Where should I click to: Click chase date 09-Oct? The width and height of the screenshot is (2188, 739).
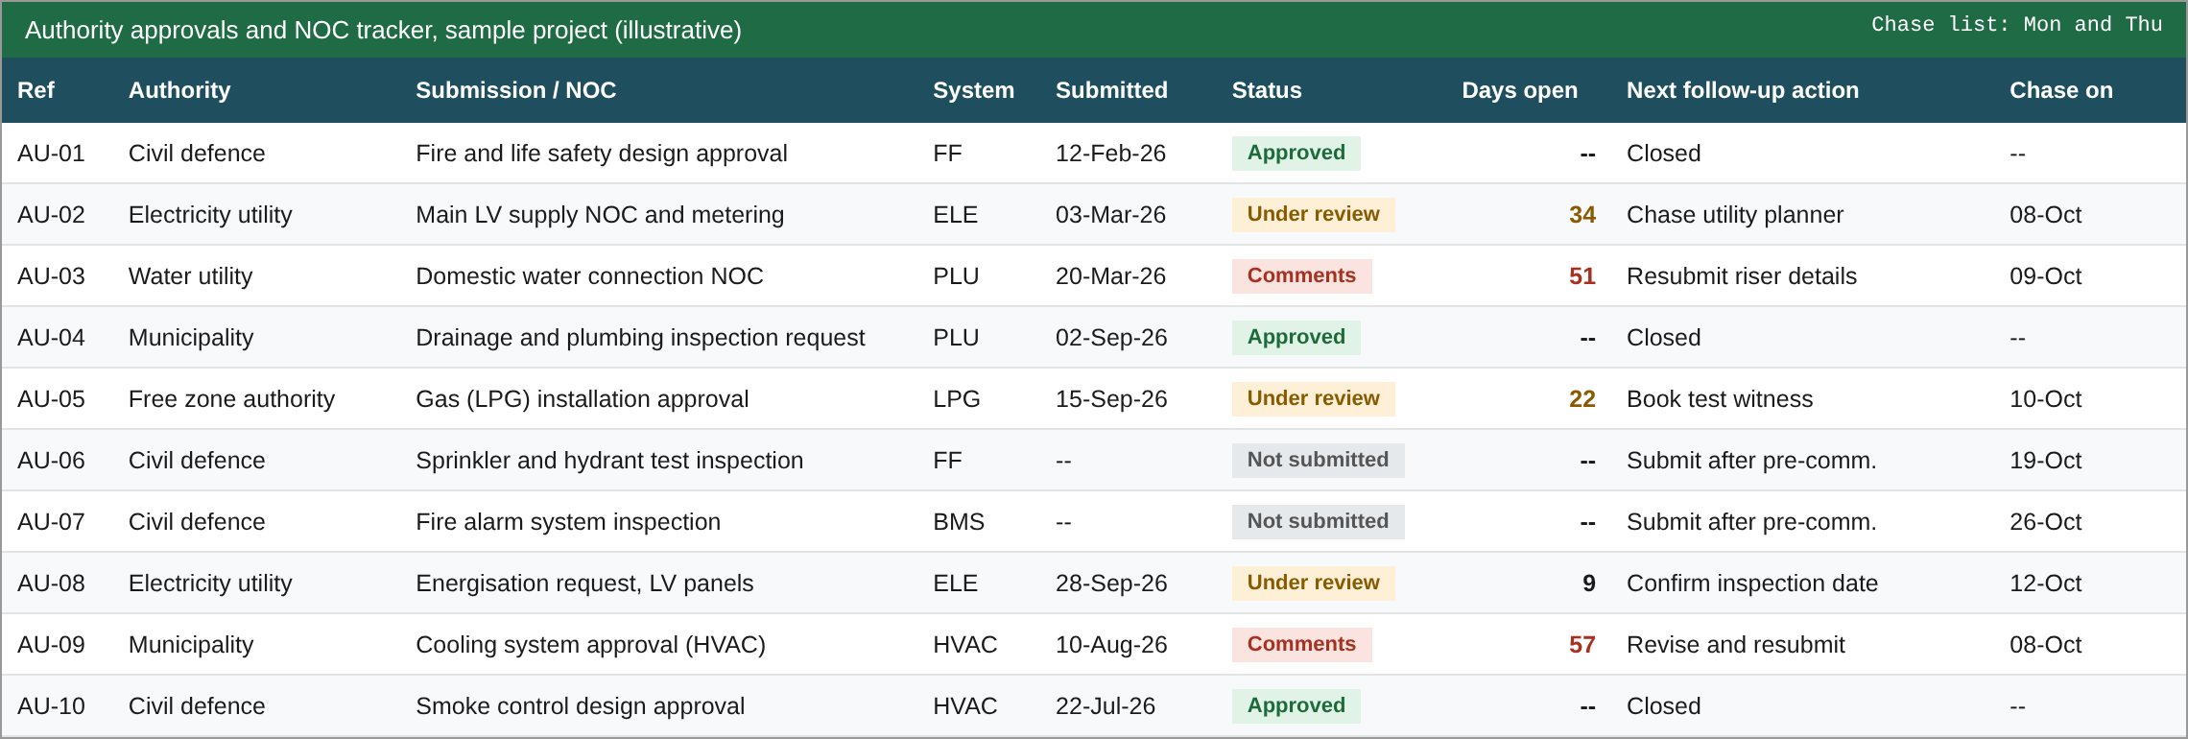(x=2045, y=276)
